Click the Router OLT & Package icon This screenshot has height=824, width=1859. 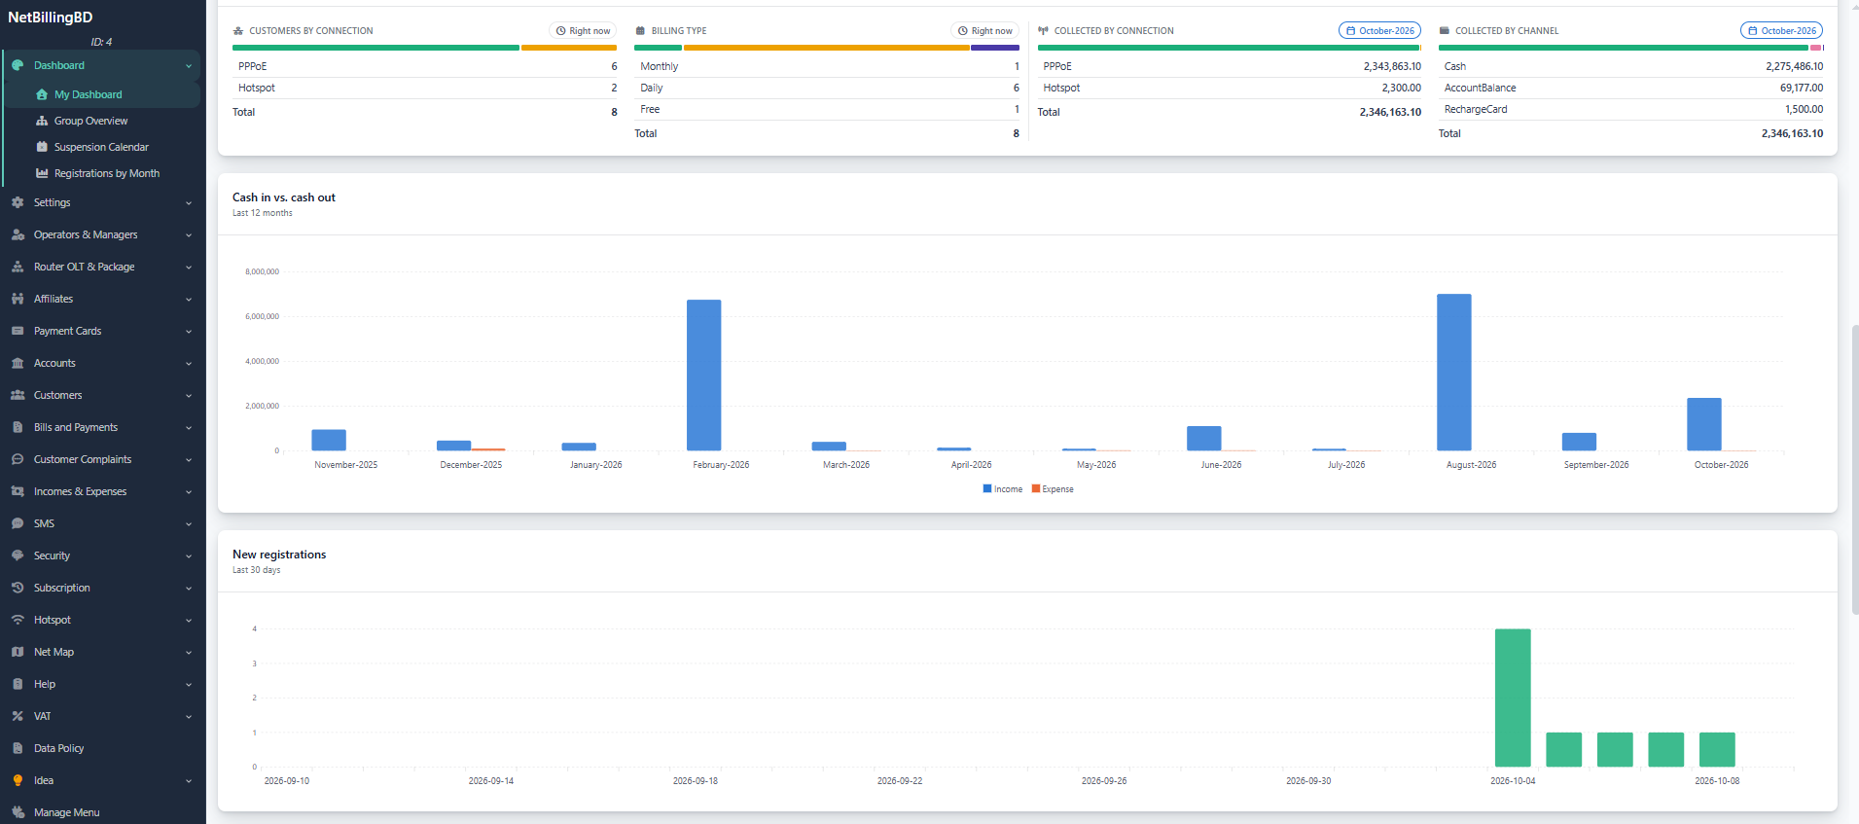coord(18,267)
